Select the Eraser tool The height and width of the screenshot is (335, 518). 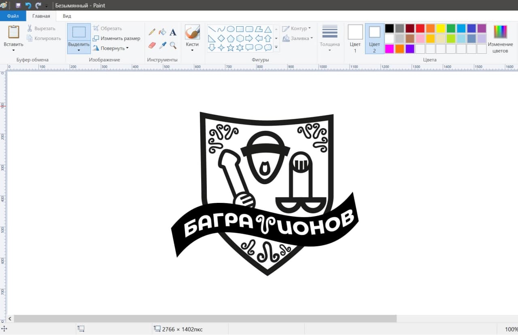[x=152, y=45]
